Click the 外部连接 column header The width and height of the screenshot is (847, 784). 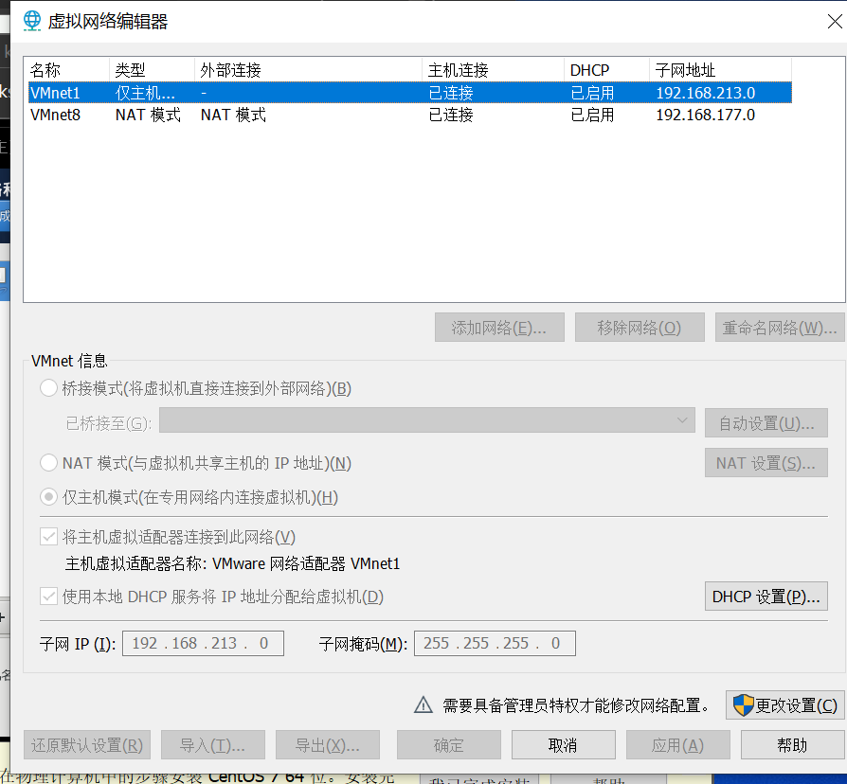coord(309,70)
